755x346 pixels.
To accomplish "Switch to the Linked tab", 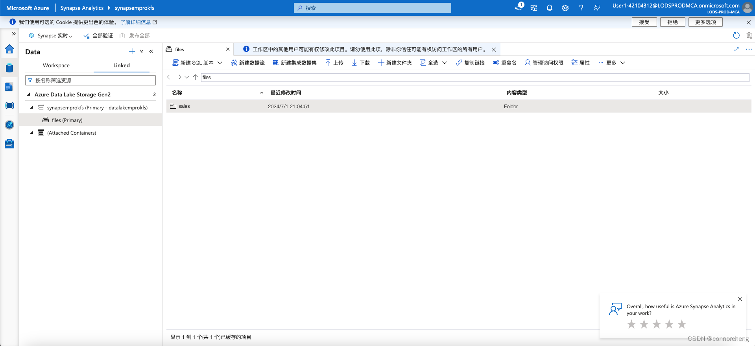I will coord(122,65).
